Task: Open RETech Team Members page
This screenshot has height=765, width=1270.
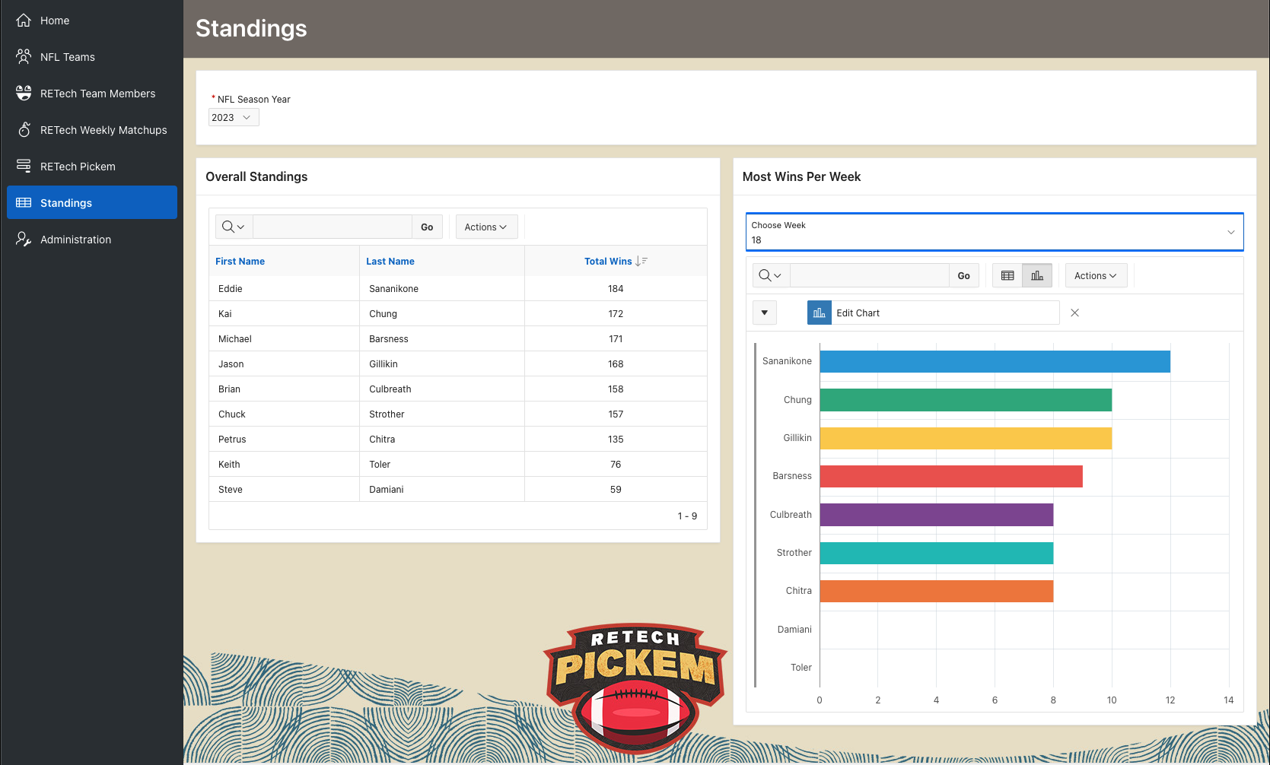Action: 97,94
